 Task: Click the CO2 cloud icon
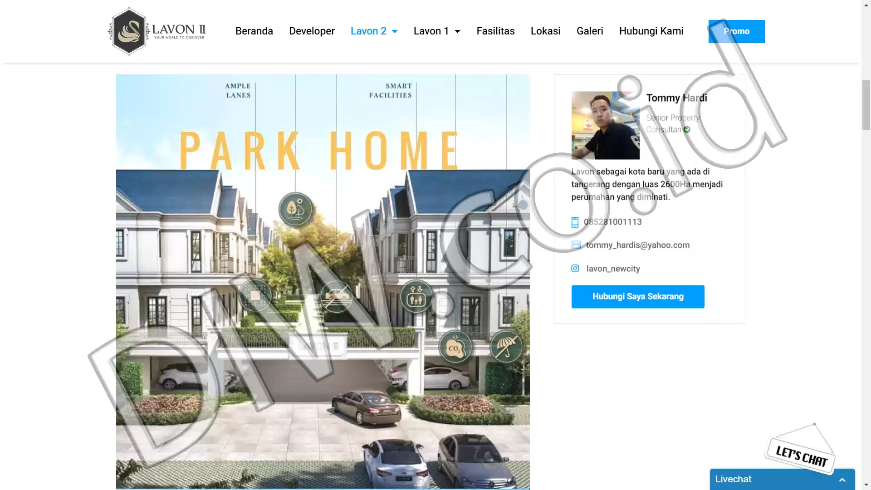tap(455, 347)
